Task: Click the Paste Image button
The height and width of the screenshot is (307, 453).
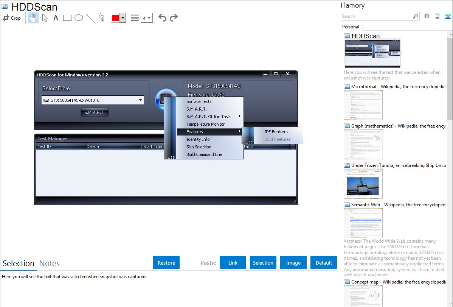Action: pyautogui.click(x=293, y=263)
